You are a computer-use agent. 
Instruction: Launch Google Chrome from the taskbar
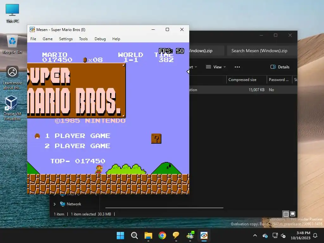[162, 235]
